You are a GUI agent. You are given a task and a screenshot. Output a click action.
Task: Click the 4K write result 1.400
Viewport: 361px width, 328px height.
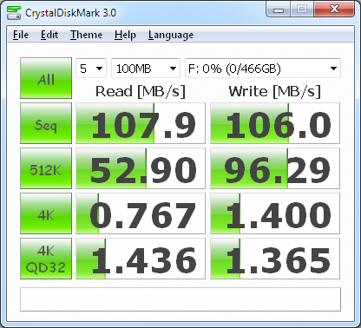(275, 213)
